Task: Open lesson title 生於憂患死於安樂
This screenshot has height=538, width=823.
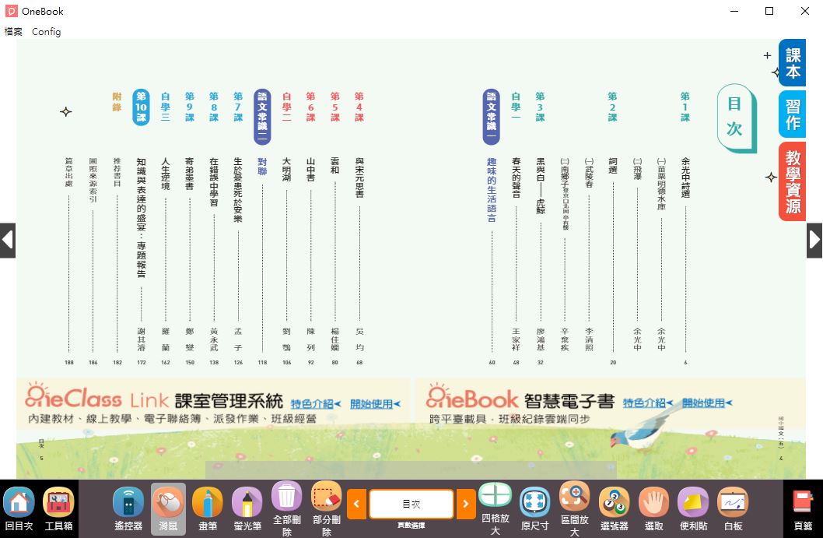Action: click(x=238, y=190)
